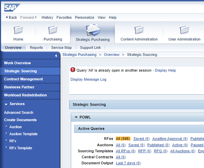
Task: Open the User Administration folder icon
Action: (184, 30)
